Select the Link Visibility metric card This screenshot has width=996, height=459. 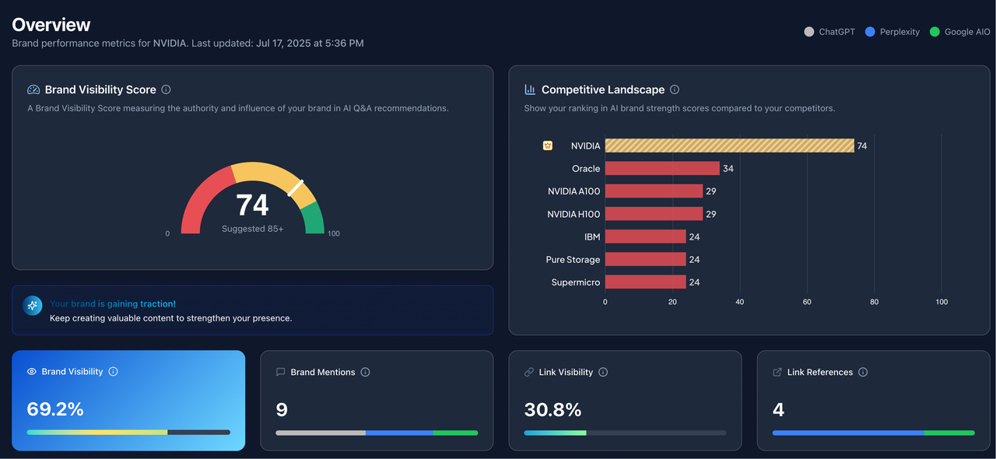pos(625,401)
